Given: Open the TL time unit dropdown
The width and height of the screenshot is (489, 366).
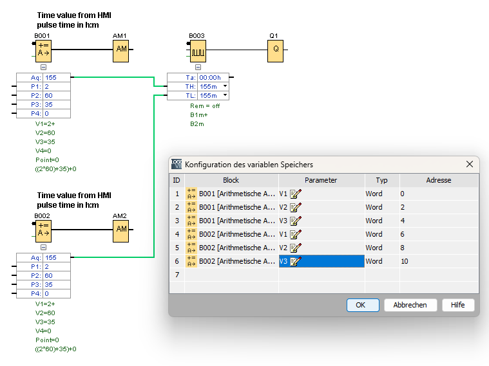Looking at the screenshot, I should tap(225, 96).
